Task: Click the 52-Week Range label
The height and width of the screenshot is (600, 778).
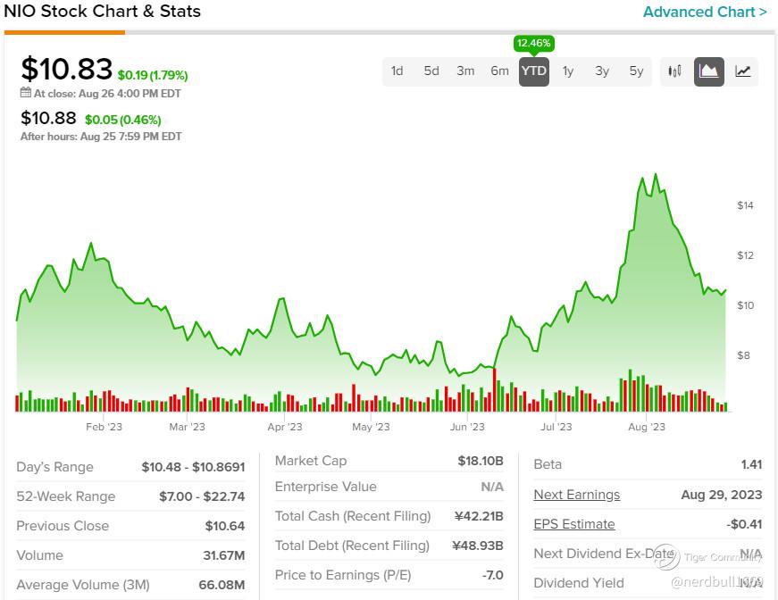Action: click(x=65, y=496)
